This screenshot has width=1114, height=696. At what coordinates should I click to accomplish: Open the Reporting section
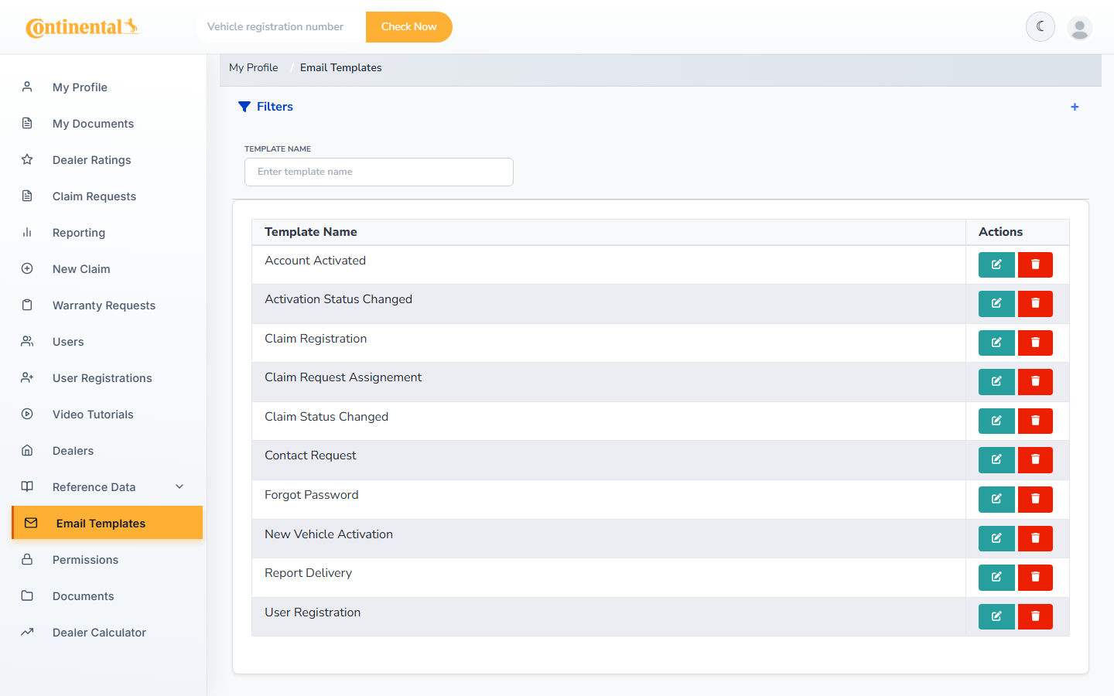tap(104, 233)
